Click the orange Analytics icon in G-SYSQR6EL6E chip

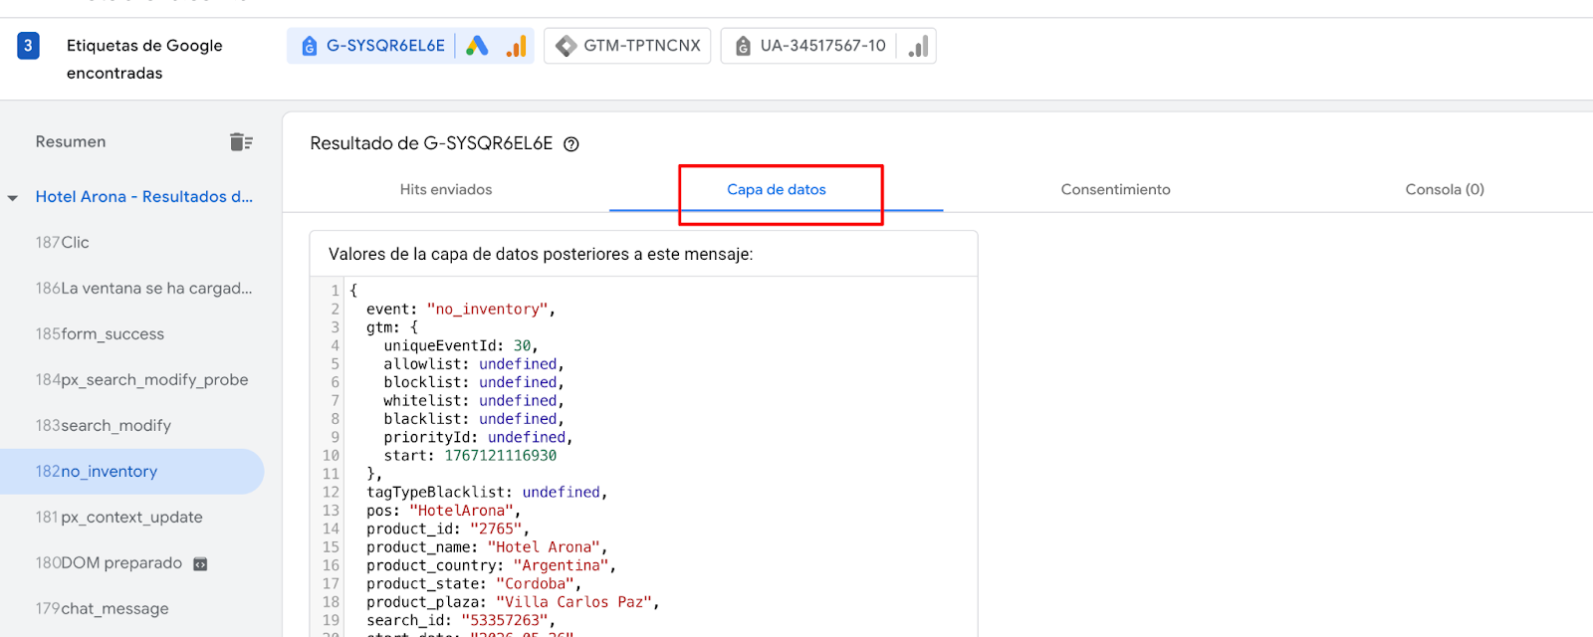516,46
